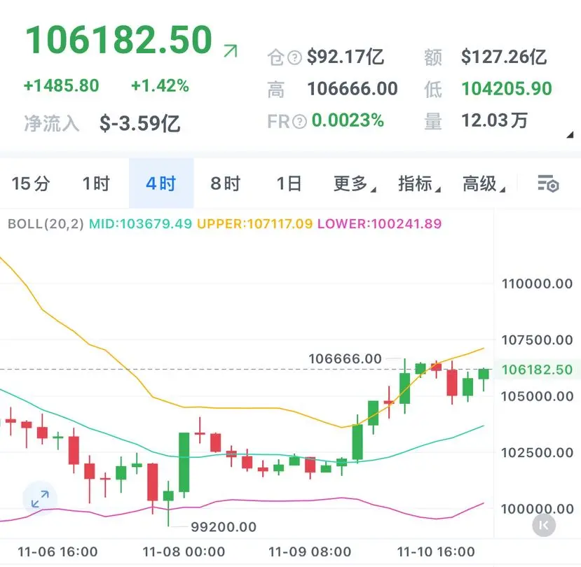Open chart settings icon

pos(548,183)
